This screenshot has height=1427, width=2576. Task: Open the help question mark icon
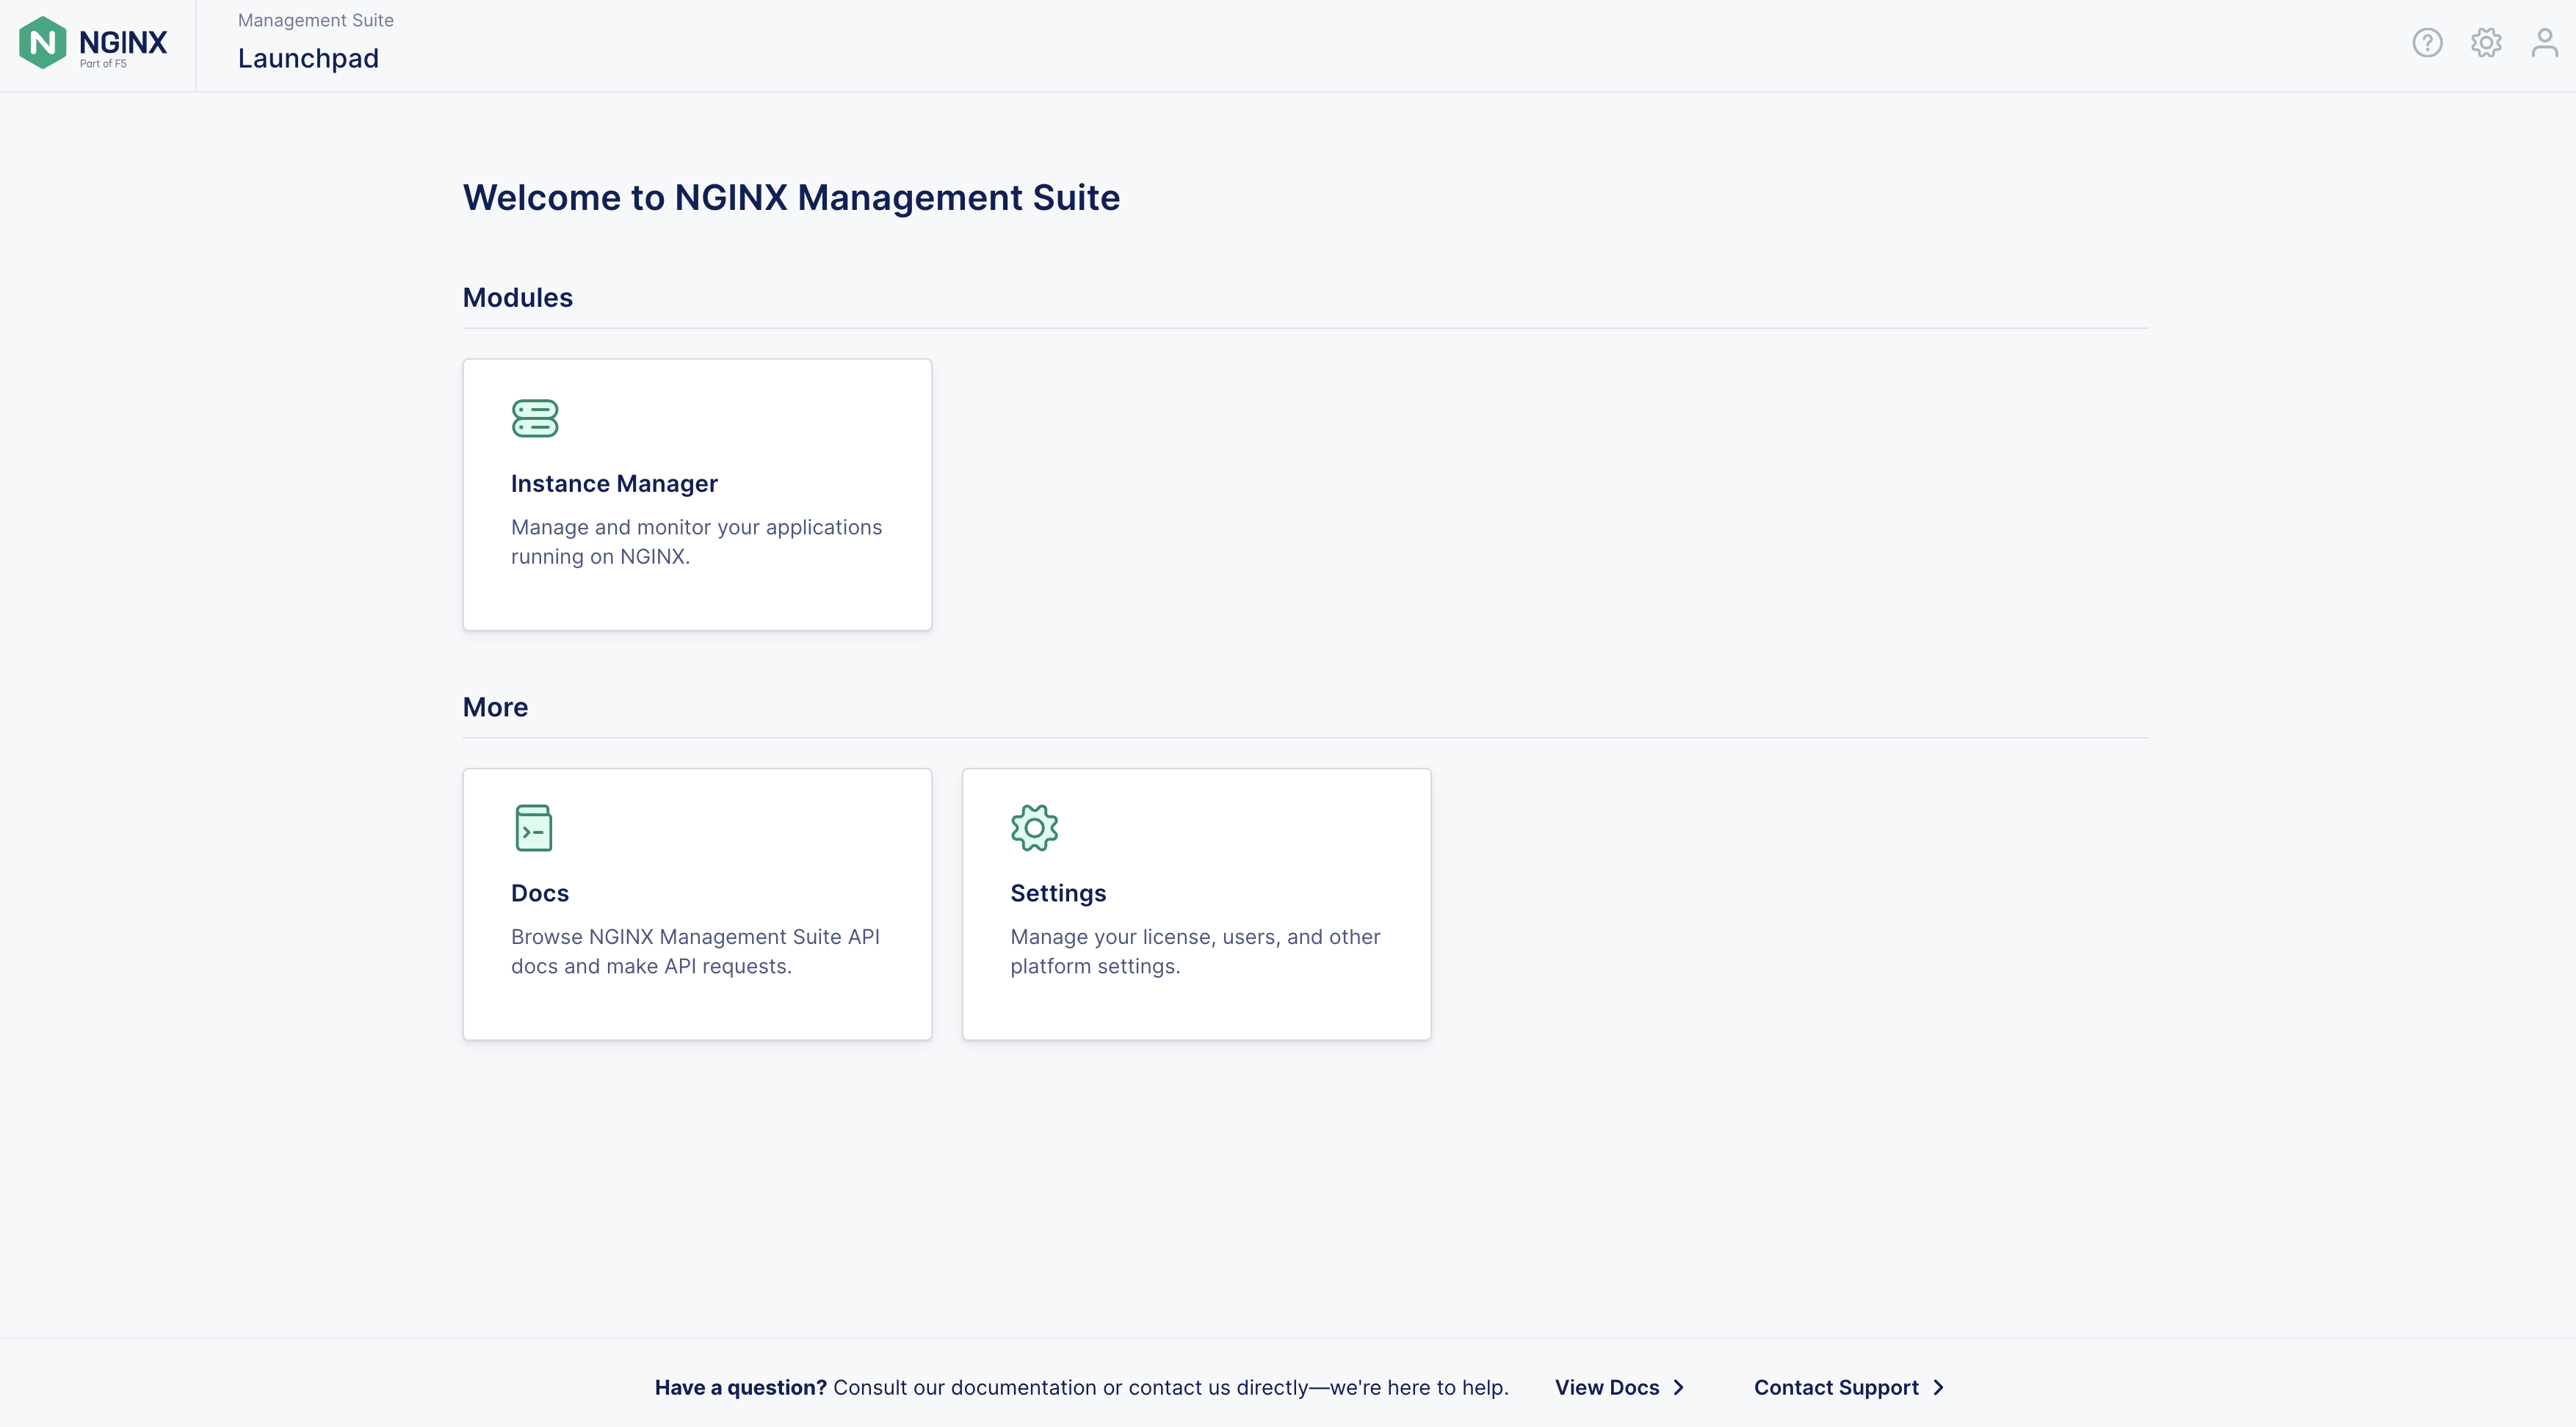click(x=2427, y=43)
